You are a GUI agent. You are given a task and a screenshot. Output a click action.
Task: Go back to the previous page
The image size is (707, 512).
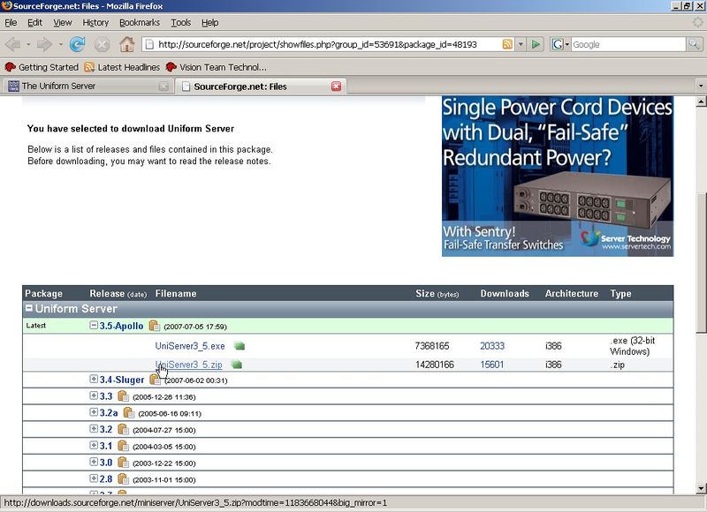click(x=12, y=44)
